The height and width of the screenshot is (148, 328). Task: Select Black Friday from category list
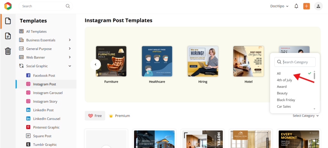click(286, 100)
